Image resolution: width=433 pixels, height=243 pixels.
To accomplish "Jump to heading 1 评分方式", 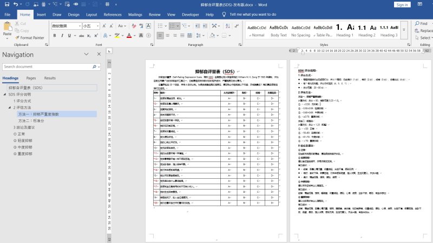I will pyautogui.click(x=22, y=101).
